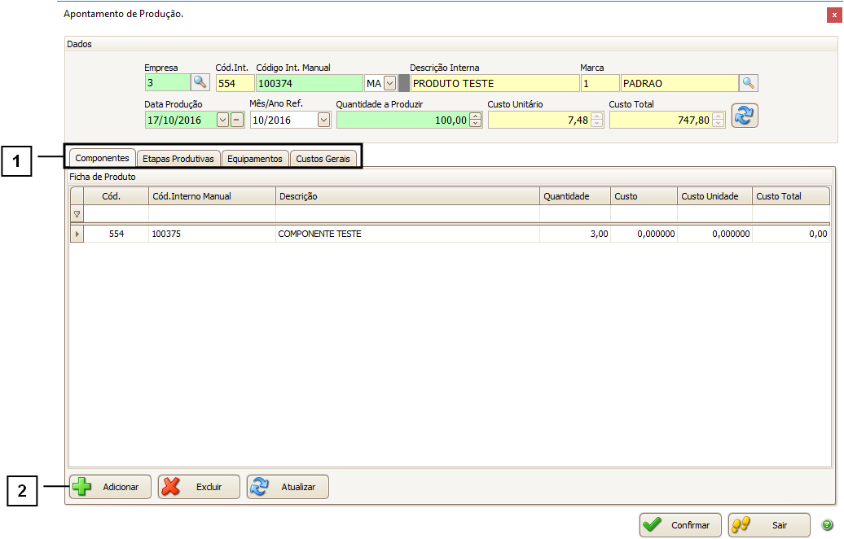Open the Equipamentos tab
The height and width of the screenshot is (539, 844).
pos(255,159)
